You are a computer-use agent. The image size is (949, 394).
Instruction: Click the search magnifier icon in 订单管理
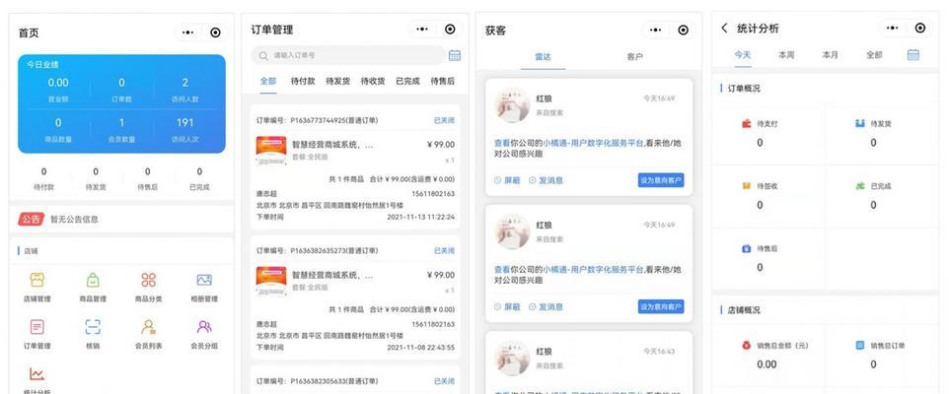click(x=263, y=55)
